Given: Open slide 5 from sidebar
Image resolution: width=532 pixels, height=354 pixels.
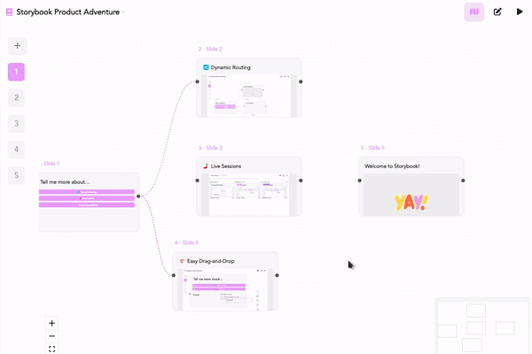Looking at the screenshot, I should (17, 175).
